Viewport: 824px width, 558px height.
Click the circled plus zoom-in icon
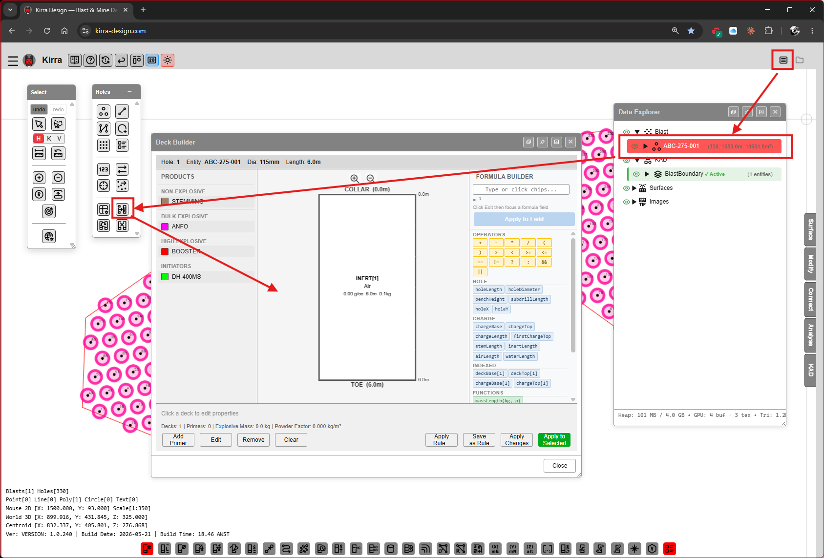(40, 178)
